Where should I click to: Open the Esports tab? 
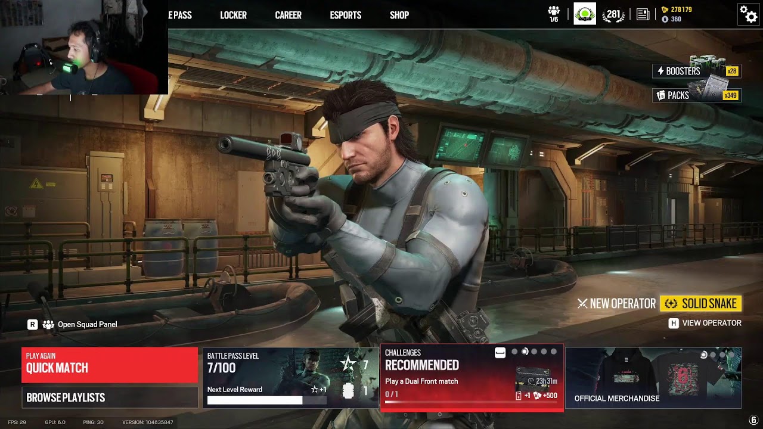pyautogui.click(x=346, y=15)
